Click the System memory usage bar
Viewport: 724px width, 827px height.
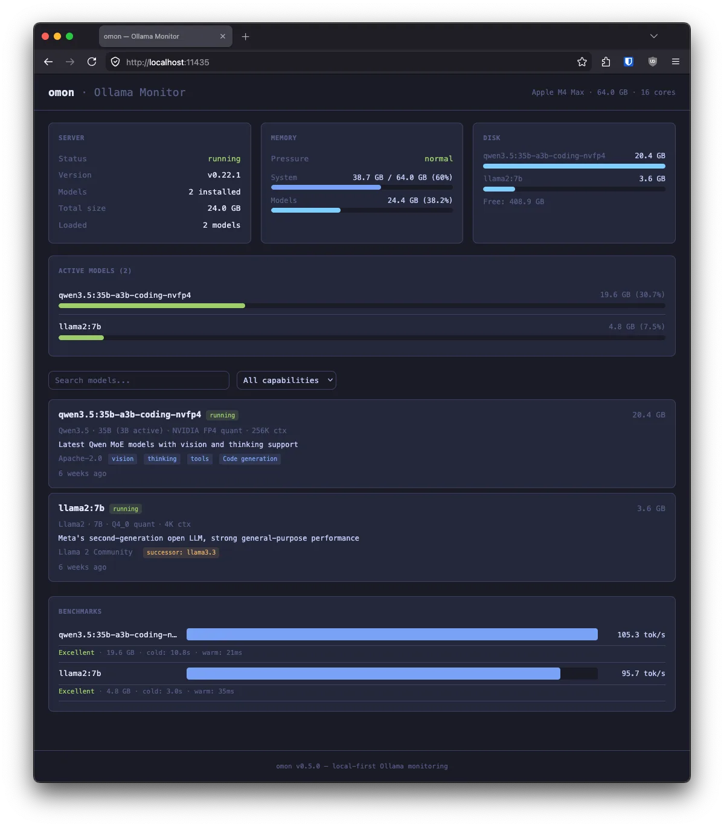coord(362,187)
